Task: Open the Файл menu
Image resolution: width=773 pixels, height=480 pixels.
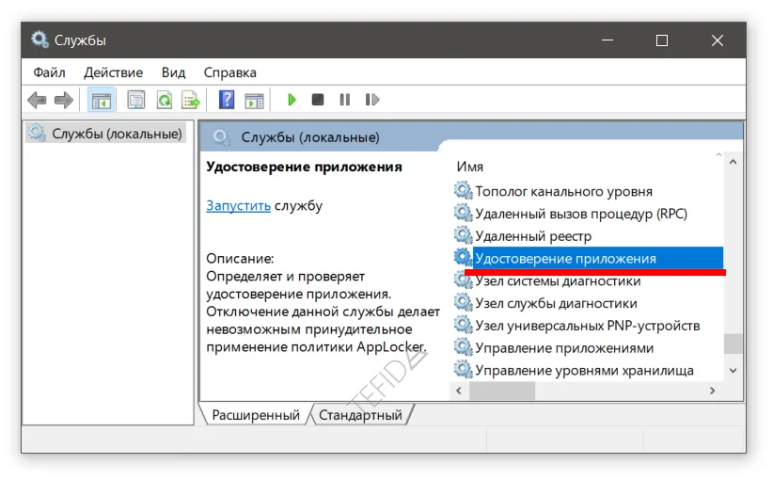Action: [49, 72]
